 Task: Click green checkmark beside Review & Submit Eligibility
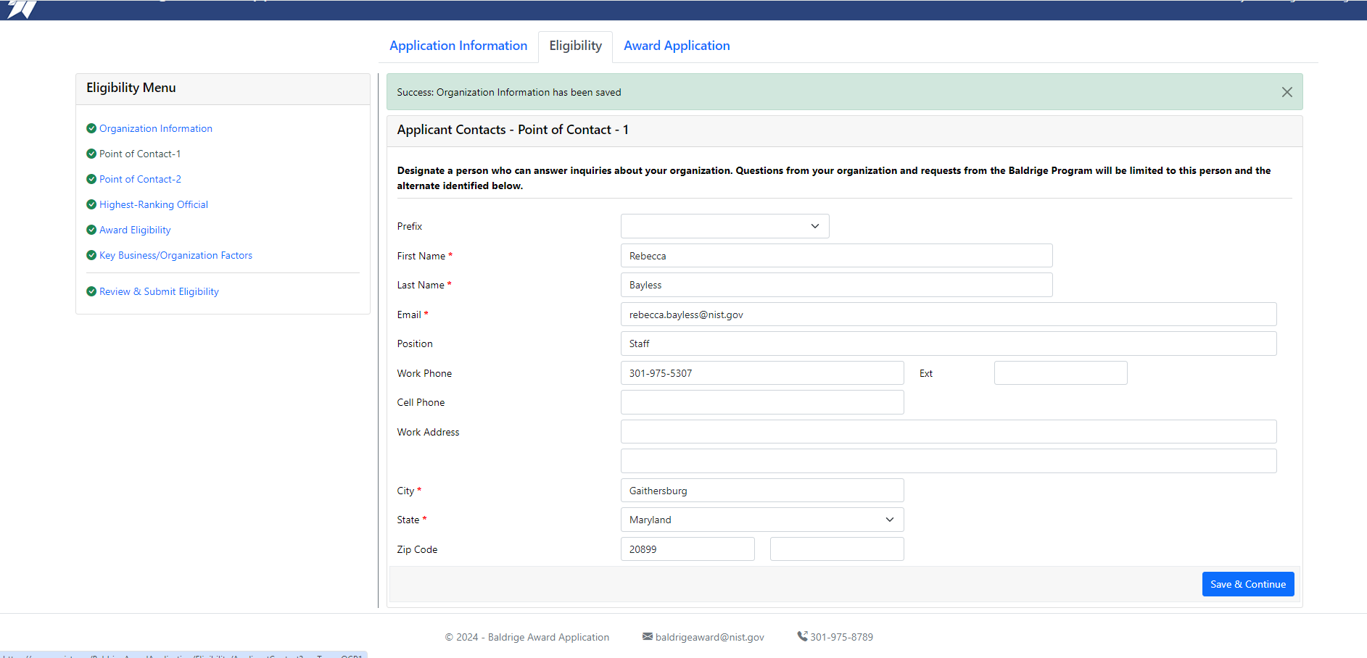tap(91, 291)
